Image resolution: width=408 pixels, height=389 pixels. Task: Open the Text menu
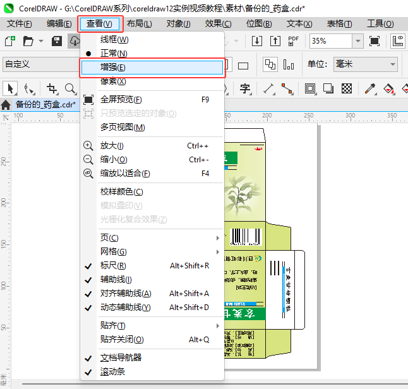[299, 23]
